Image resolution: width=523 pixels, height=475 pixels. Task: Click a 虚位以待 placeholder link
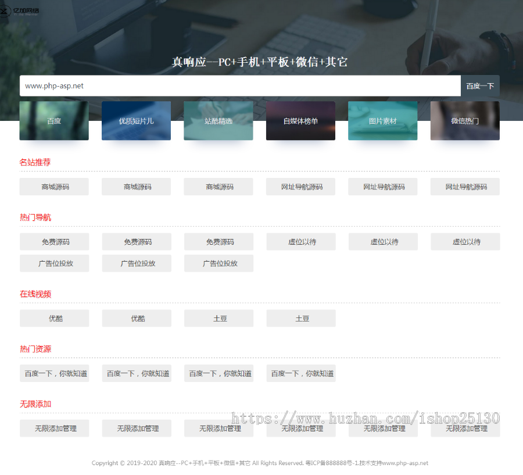point(300,241)
